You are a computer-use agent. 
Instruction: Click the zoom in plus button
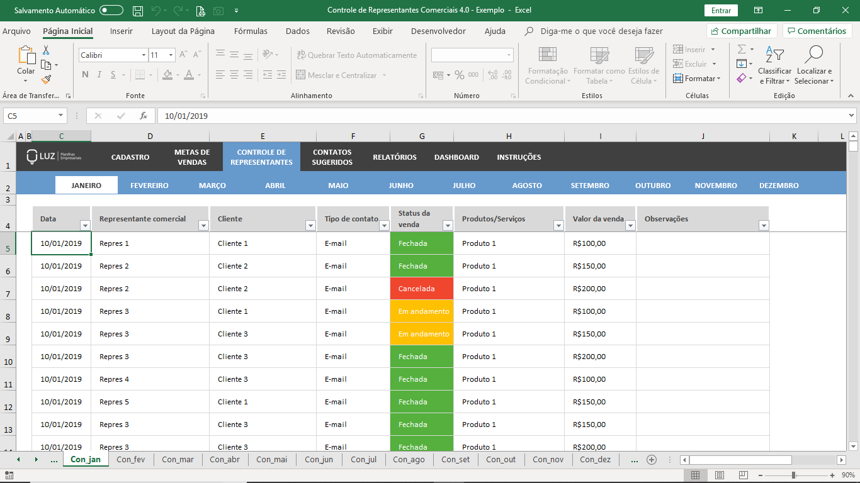point(832,475)
